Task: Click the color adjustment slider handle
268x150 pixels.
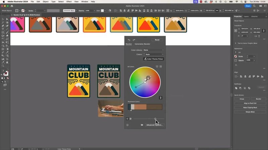Action: coord(155,119)
